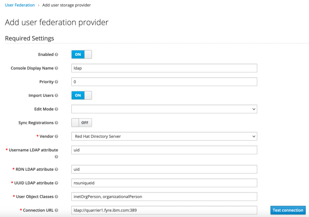The height and width of the screenshot is (217, 309).
Task: Focus the Priority input field
Action: point(164,82)
